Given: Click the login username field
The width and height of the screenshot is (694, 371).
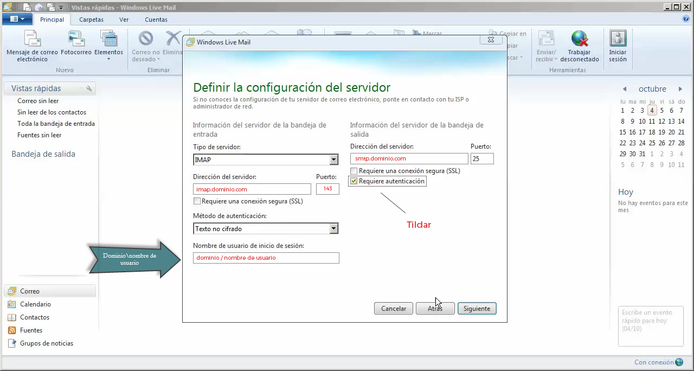Looking at the screenshot, I should pyautogui.click(x=266, y=258).
